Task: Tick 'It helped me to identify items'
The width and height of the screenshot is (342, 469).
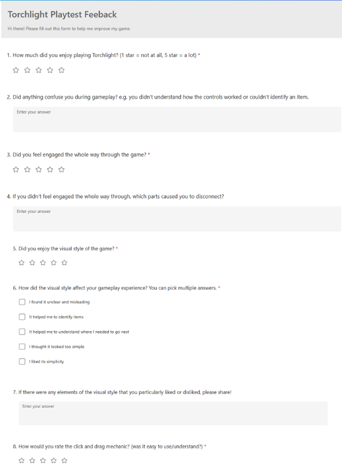Action: pyautogui.click(x=22, y=317)
